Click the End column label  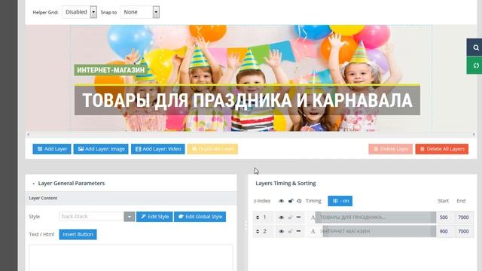coord(461,201)
